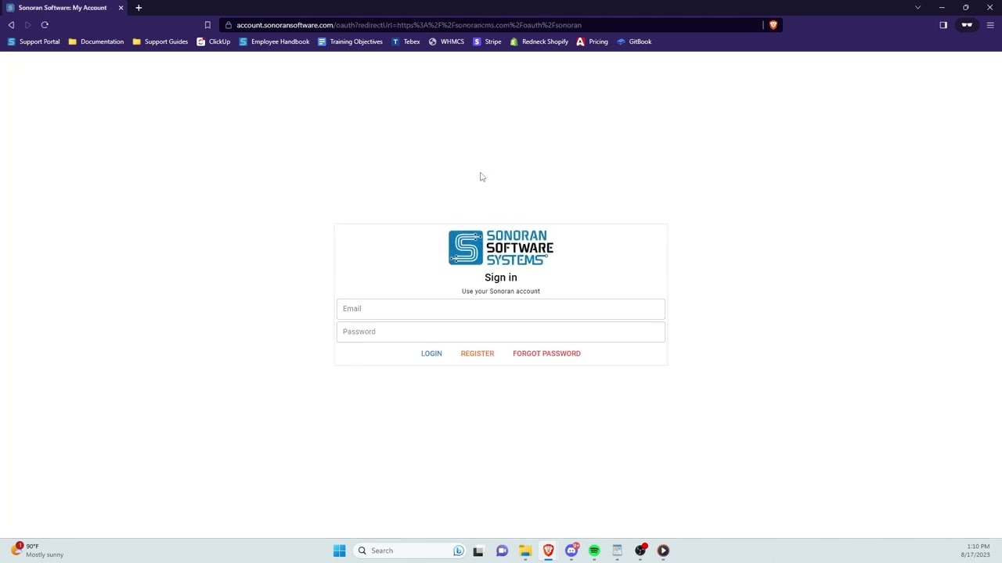Click the Brave Shields lion icon in address bar

pyautogui.click(x=773, y=25)
